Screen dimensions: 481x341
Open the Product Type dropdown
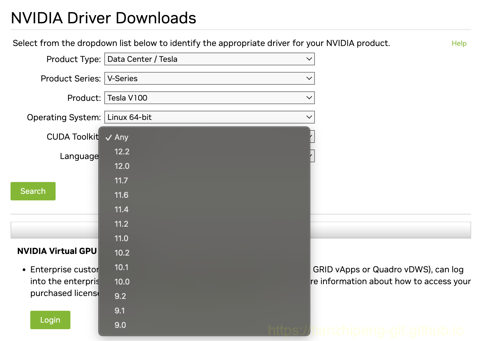209,59
